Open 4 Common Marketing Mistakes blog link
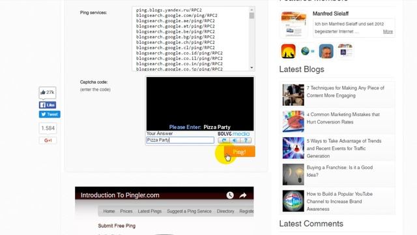The image size is (417, 235). coord(343,118)
